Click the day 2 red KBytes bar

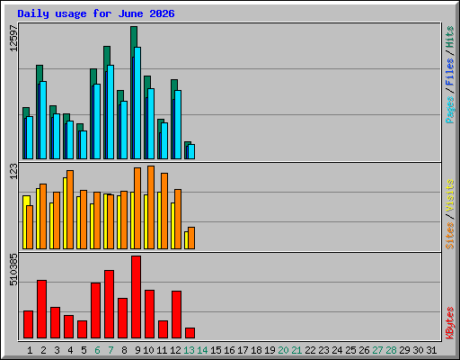click(x=41, y=309)
